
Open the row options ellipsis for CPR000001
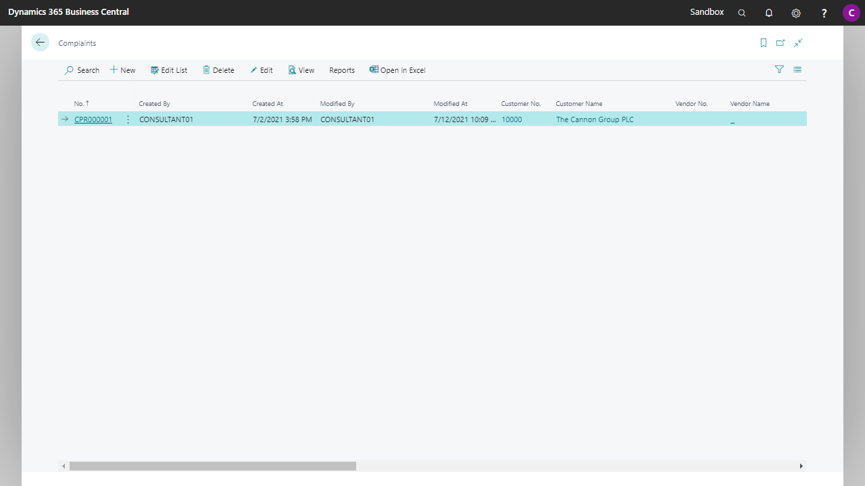tap(128, 119)
